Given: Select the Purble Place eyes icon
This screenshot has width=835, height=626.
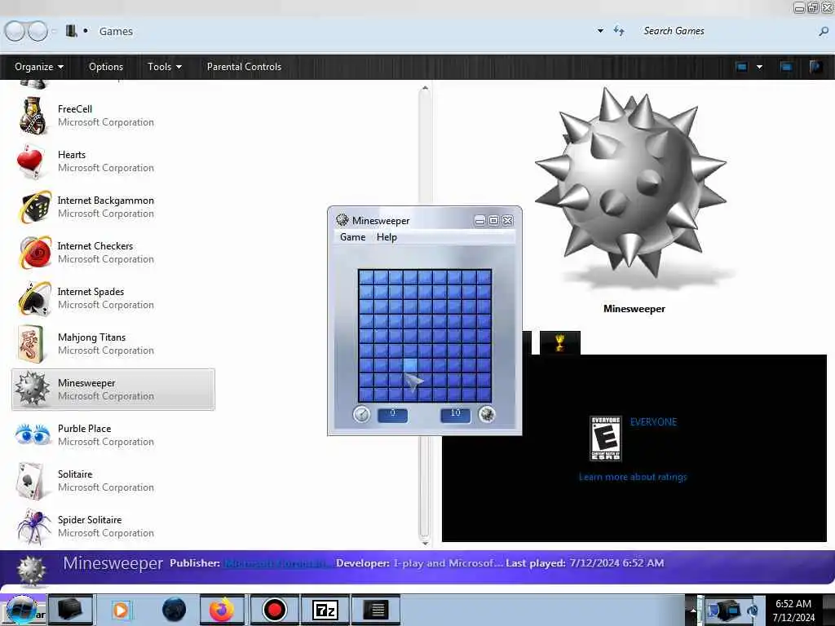Looking at the screenshot, I should point(33,434).
